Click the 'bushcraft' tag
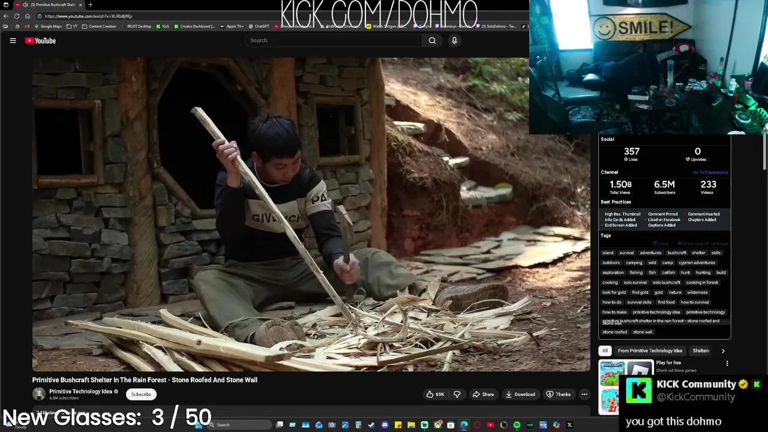The width and height of the screenshot is (768, 432). pos(676,253)
